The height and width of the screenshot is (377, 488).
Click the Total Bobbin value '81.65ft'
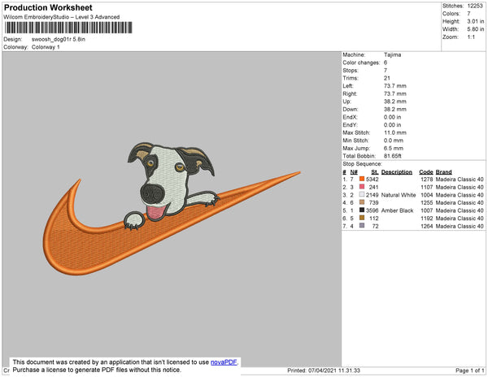coord(393,156)
